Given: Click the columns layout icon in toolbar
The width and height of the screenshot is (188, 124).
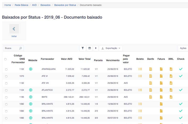Looking at the screenshot, I should coord(89,48).
